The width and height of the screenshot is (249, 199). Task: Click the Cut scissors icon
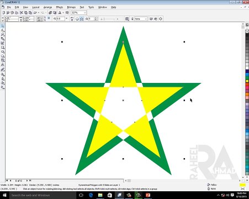click(x=22, y=13)
